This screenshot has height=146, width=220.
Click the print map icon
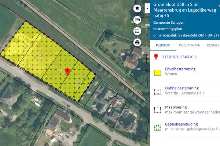pos(137,42)
